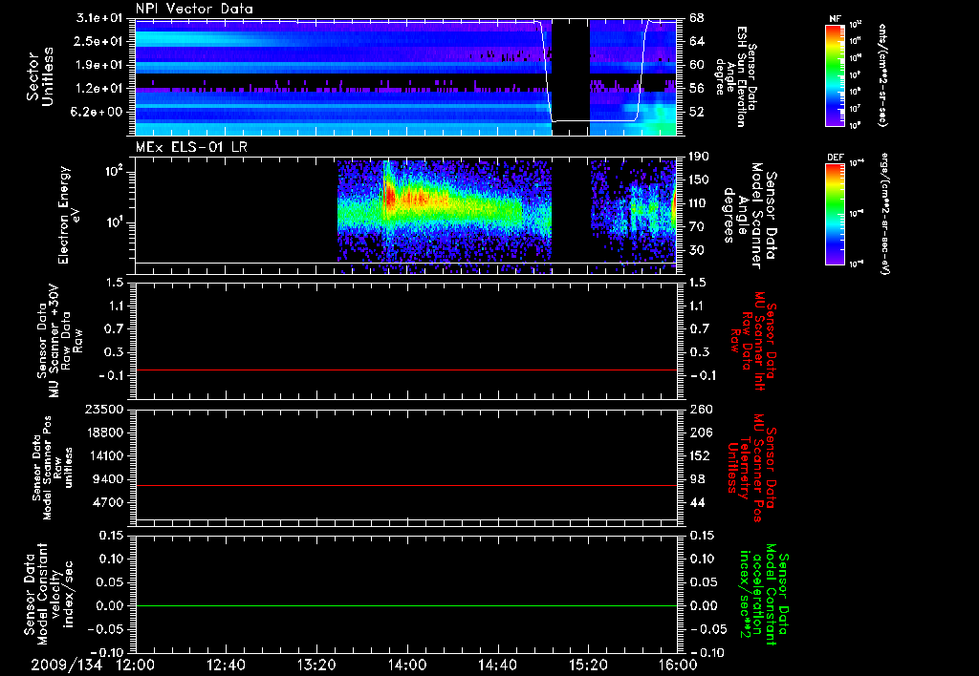Click the red trace in the Scanner Pos panel
The width and height of the screenshot is (979, 676).
coord(406,485)
